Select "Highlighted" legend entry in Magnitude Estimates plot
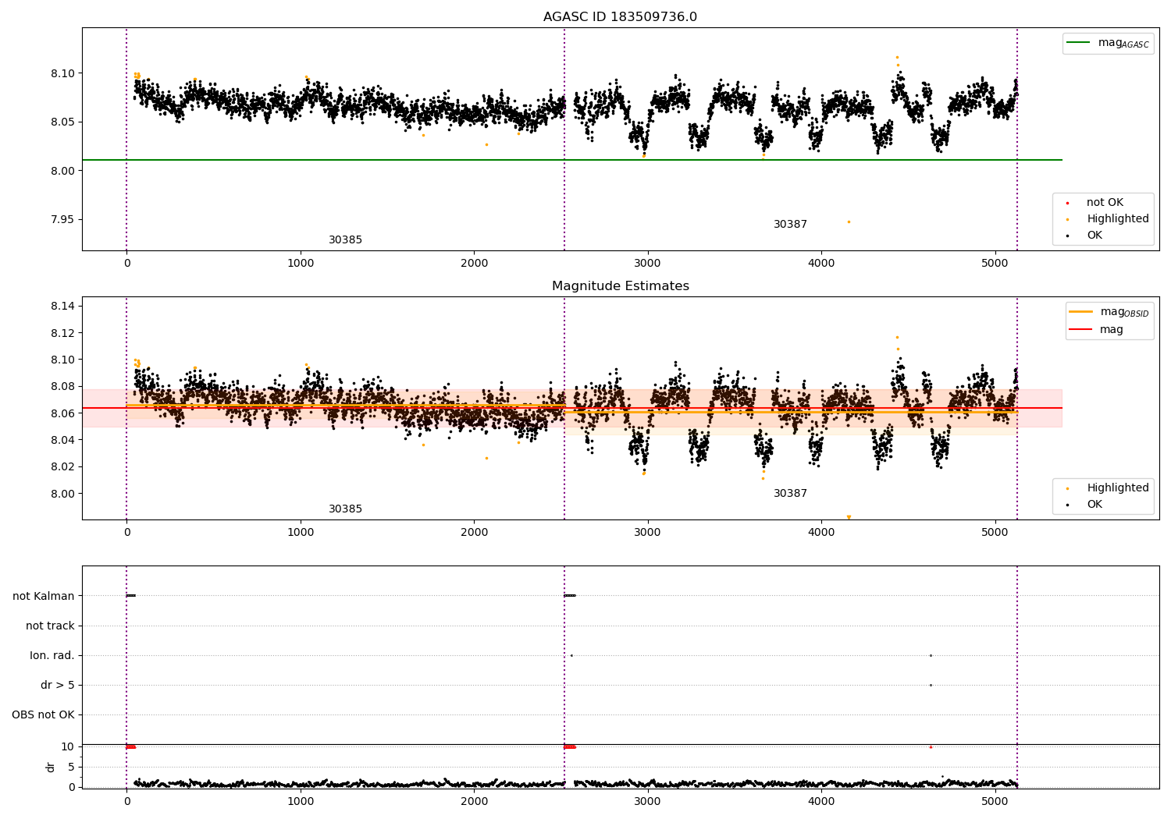 [x=1109, y=487]
